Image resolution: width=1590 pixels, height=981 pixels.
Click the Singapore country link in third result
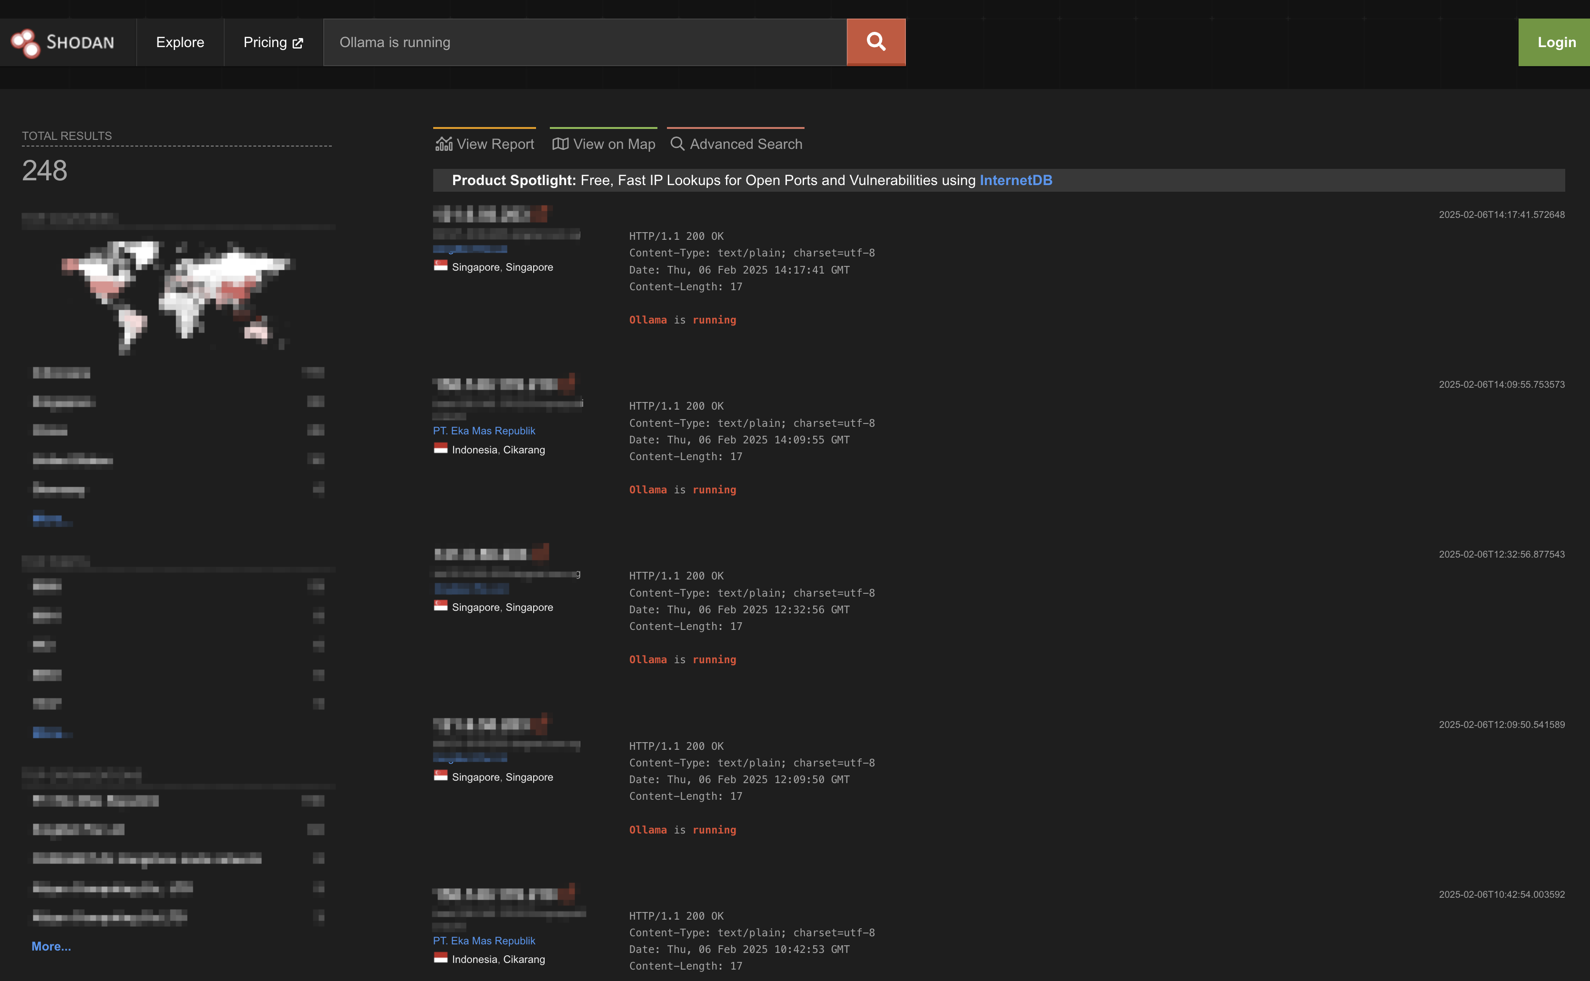click(x=475, y=607)
